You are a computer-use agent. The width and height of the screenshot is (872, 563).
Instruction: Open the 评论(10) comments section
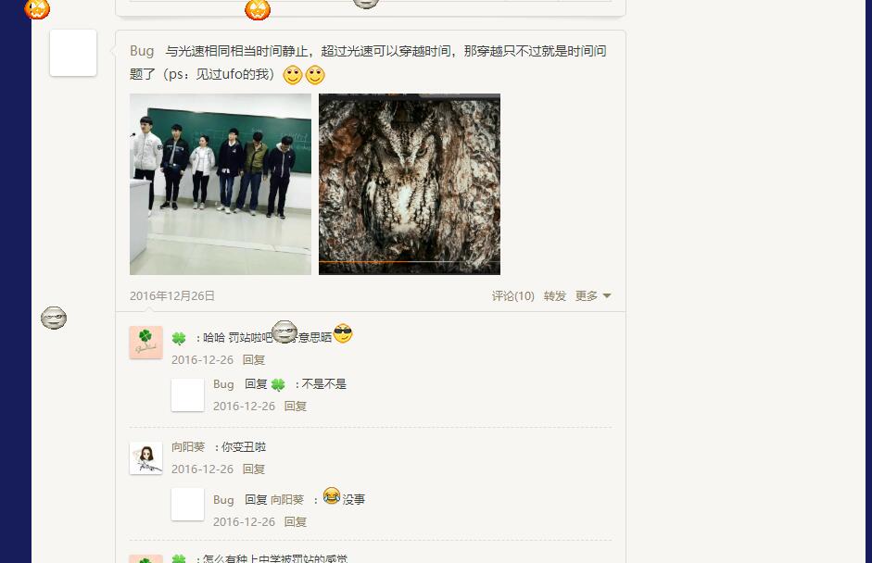click(512, 296)
